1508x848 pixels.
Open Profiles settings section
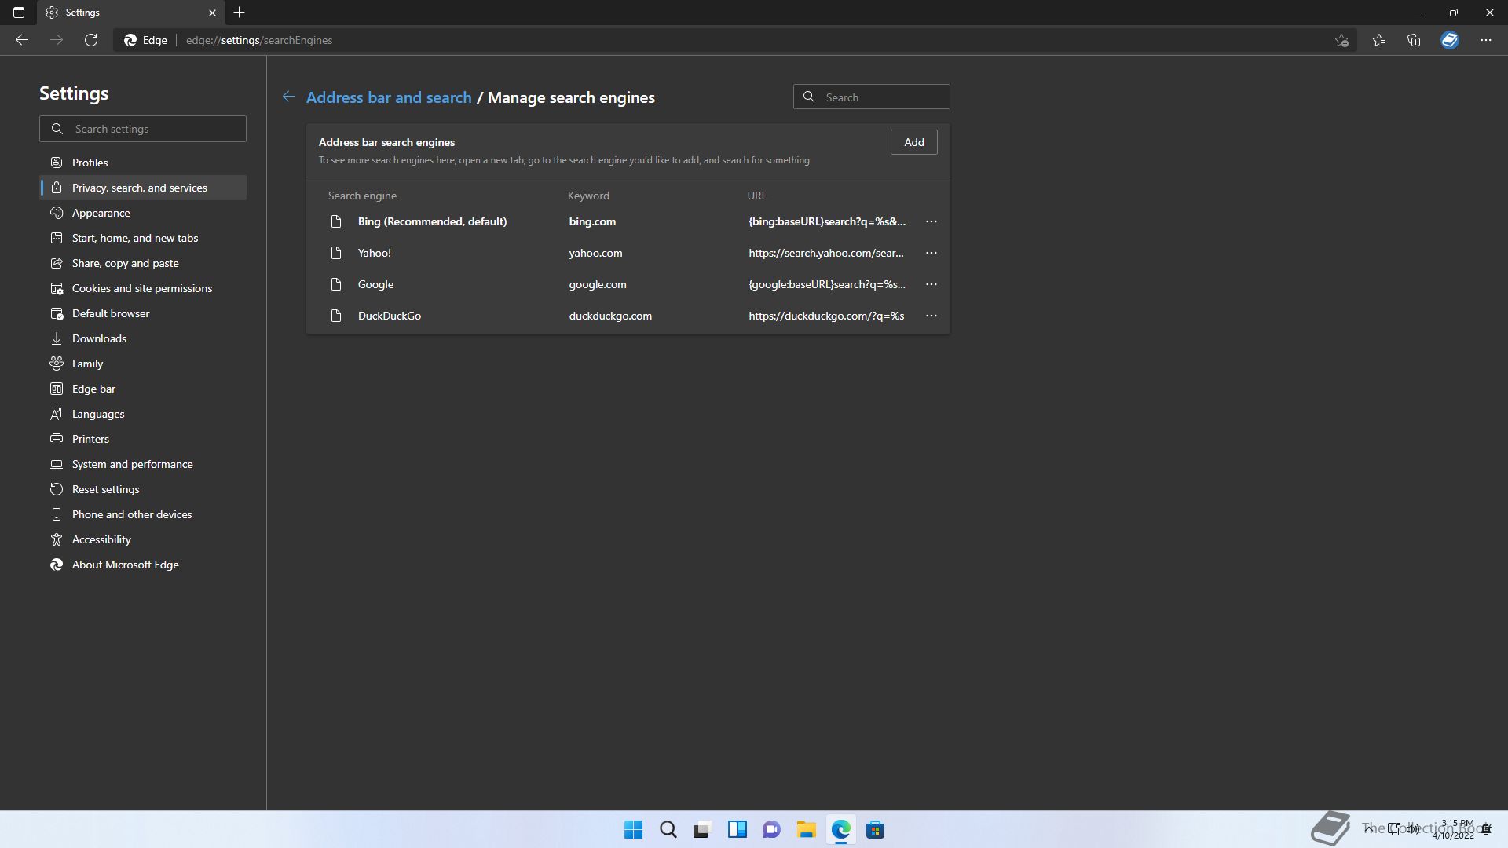(143, 163)
